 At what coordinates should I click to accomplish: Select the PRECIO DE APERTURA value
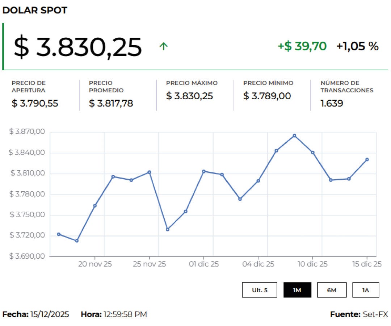point(35,103)
